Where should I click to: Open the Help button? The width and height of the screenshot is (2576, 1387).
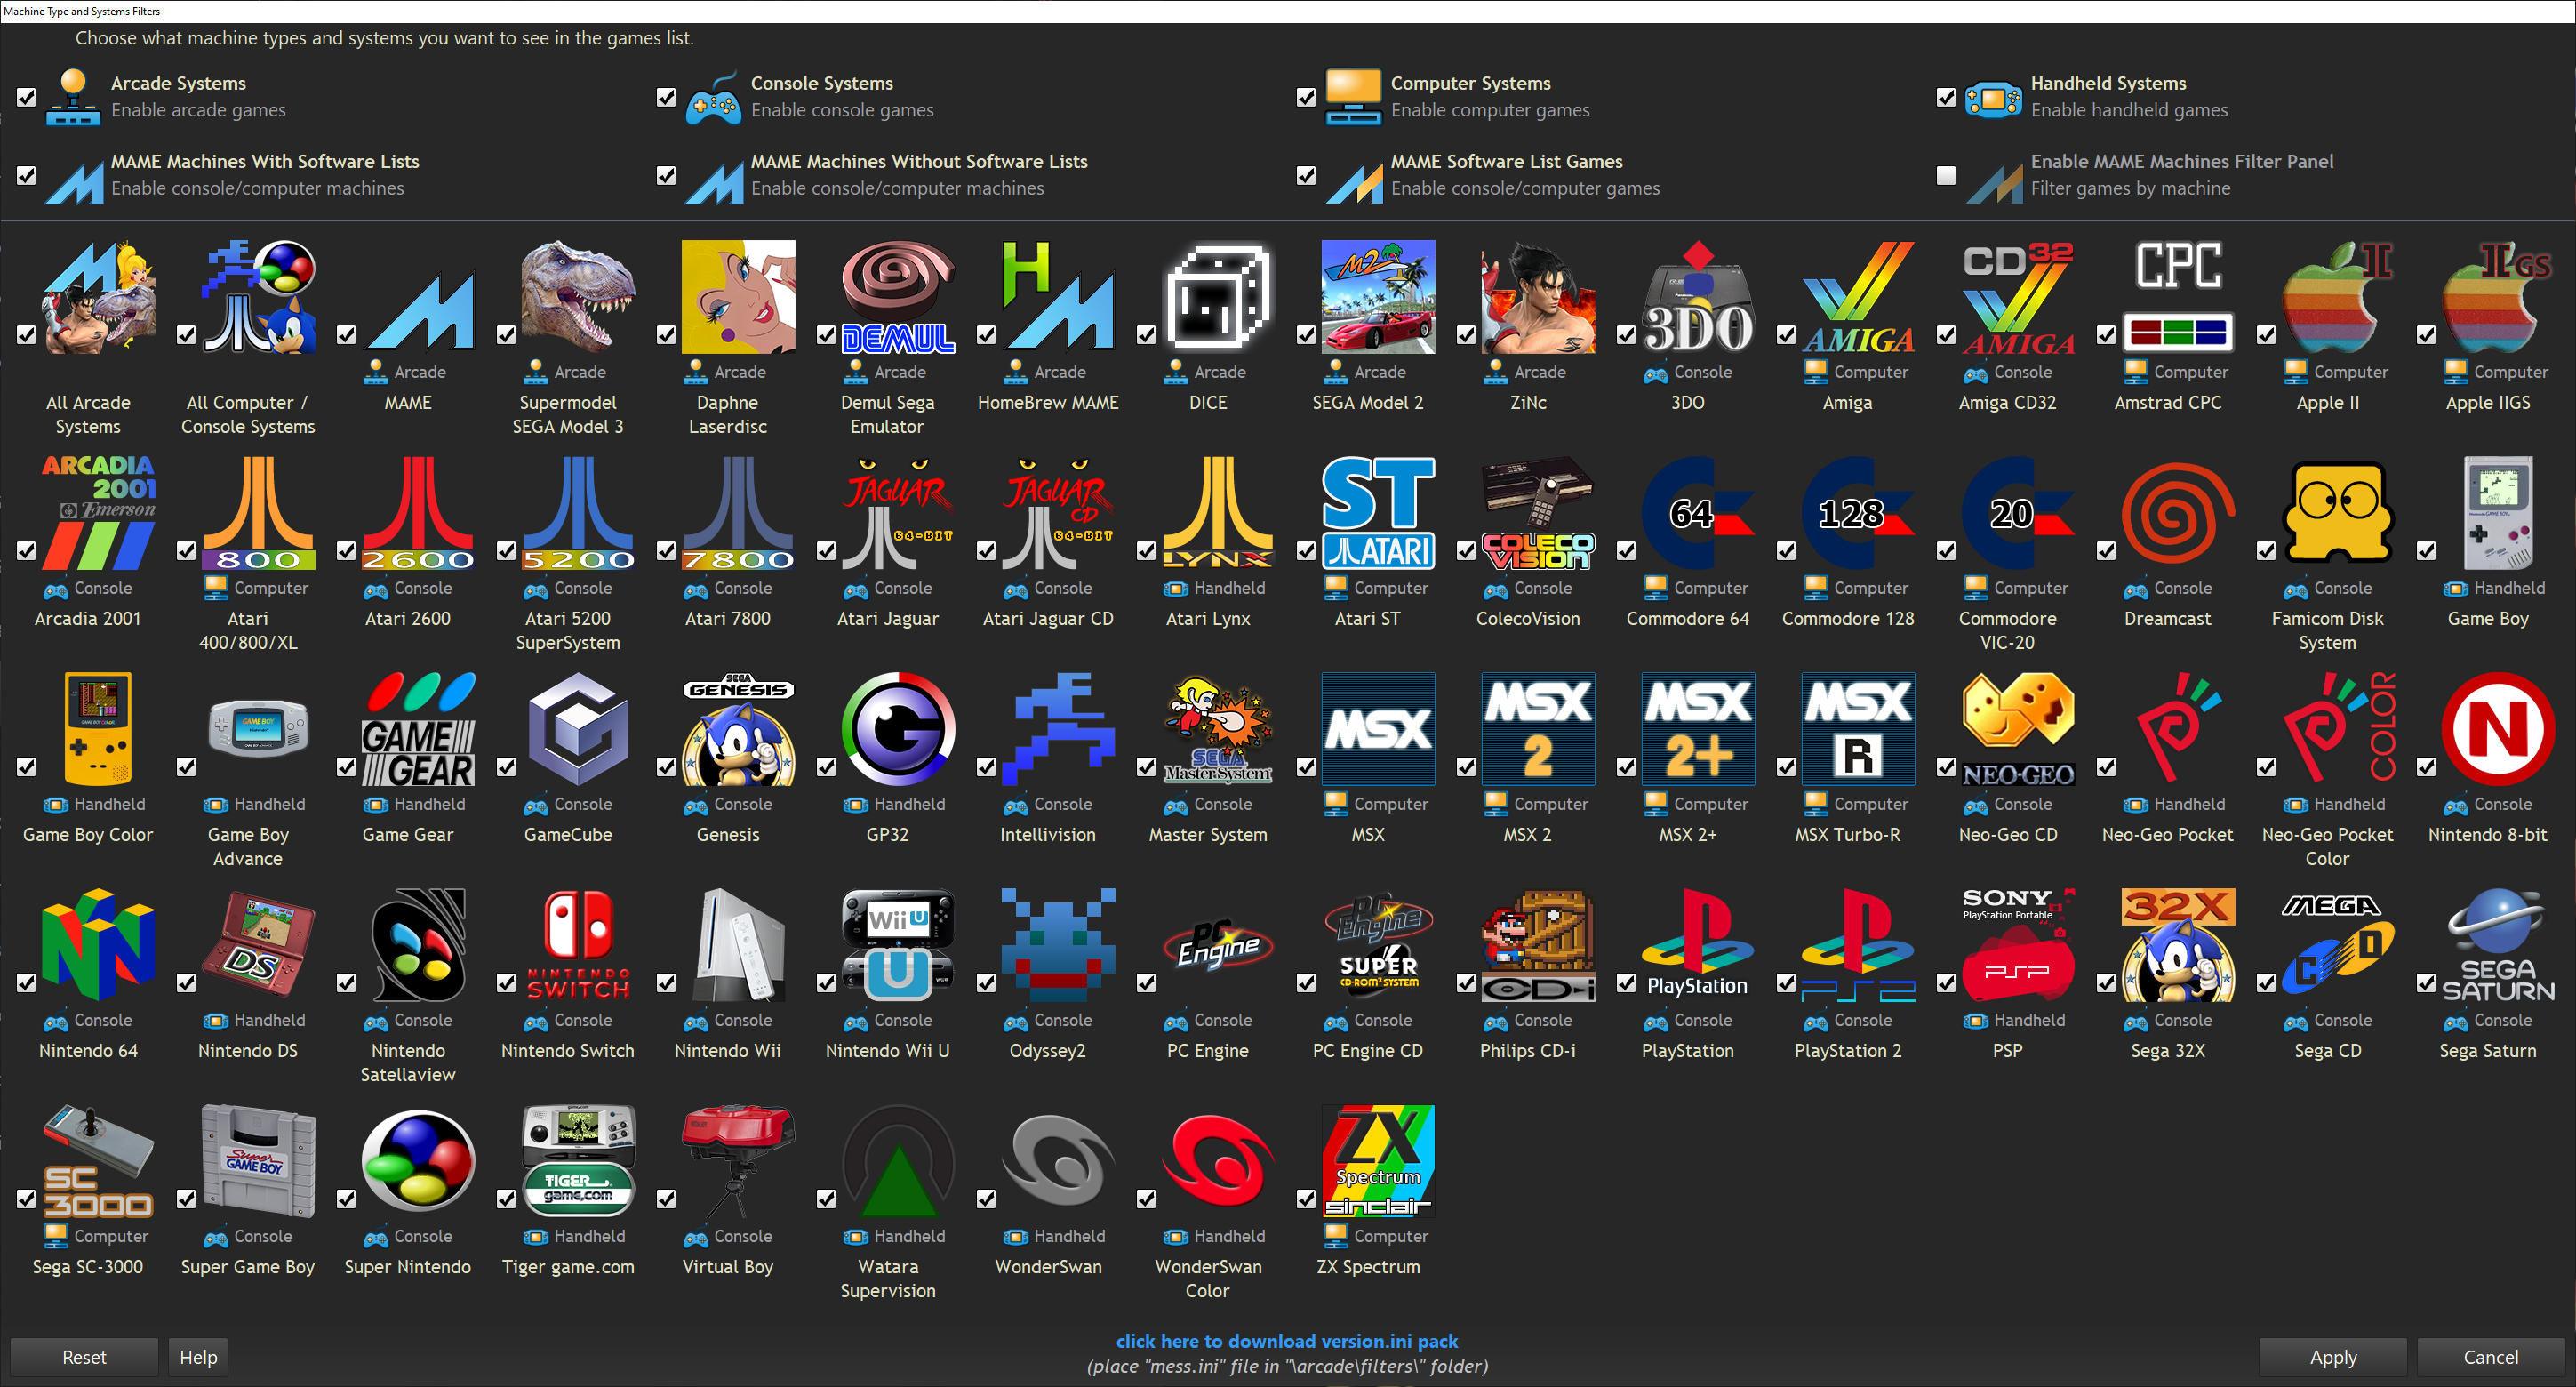point(198,1357)
